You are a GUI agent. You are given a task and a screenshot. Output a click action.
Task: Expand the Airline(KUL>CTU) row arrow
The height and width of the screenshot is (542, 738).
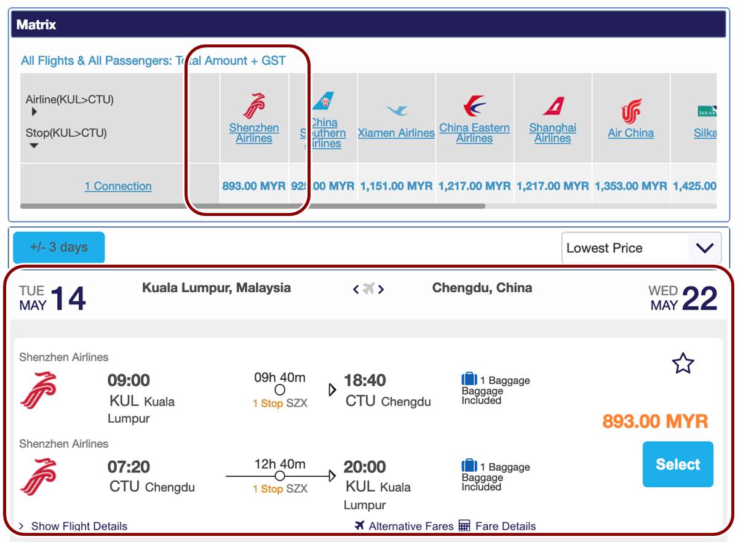[34, 112]
